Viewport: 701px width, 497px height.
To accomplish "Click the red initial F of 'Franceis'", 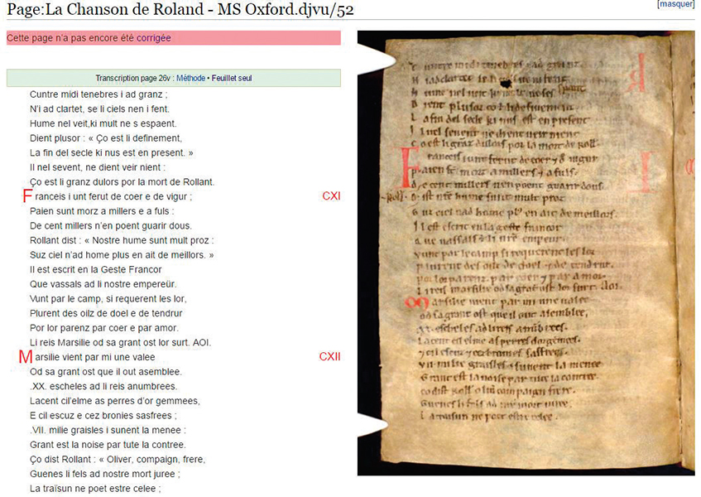I will 27,196.
